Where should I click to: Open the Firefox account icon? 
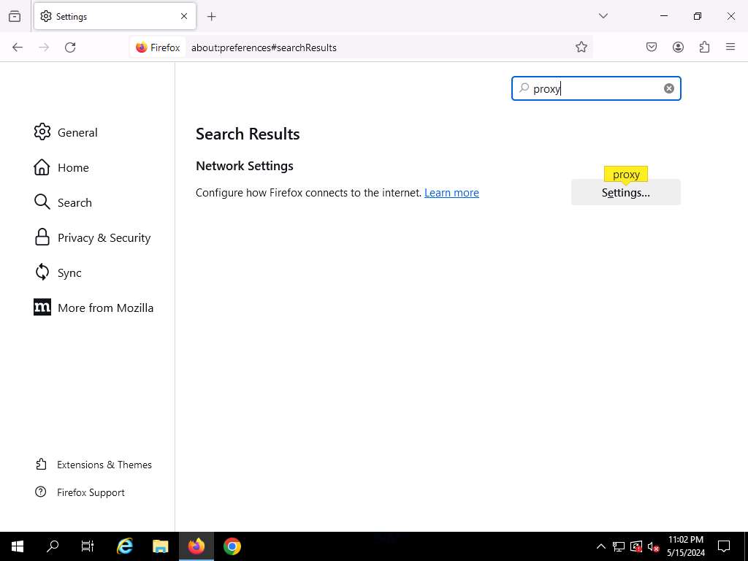(x=678, y=47)
